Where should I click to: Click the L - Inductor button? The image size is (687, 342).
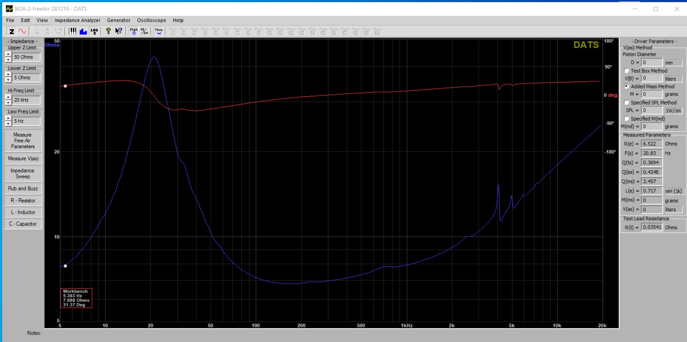pos(23,212)
